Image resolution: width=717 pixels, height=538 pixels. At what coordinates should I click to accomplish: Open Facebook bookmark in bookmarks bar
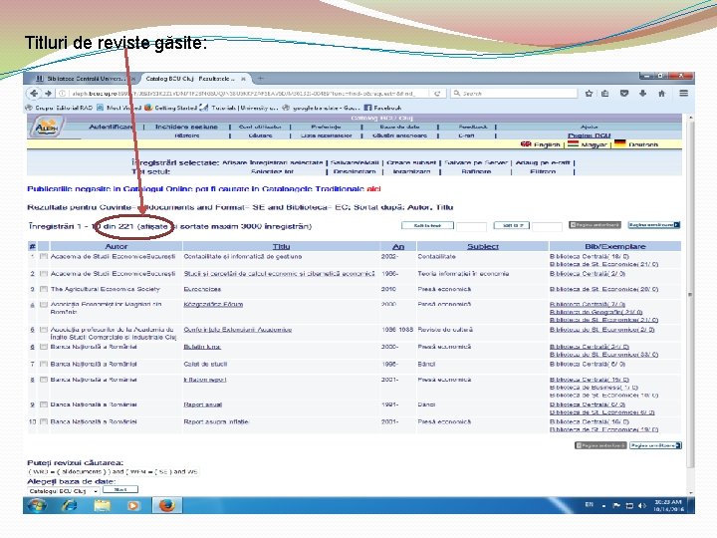click(382, 108)
